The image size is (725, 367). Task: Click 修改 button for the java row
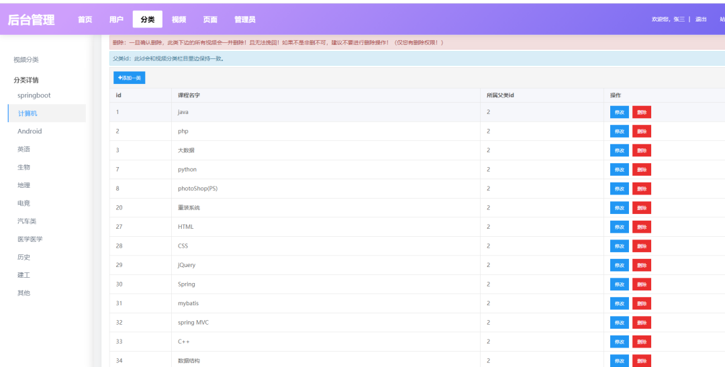(x=619, y=112)
